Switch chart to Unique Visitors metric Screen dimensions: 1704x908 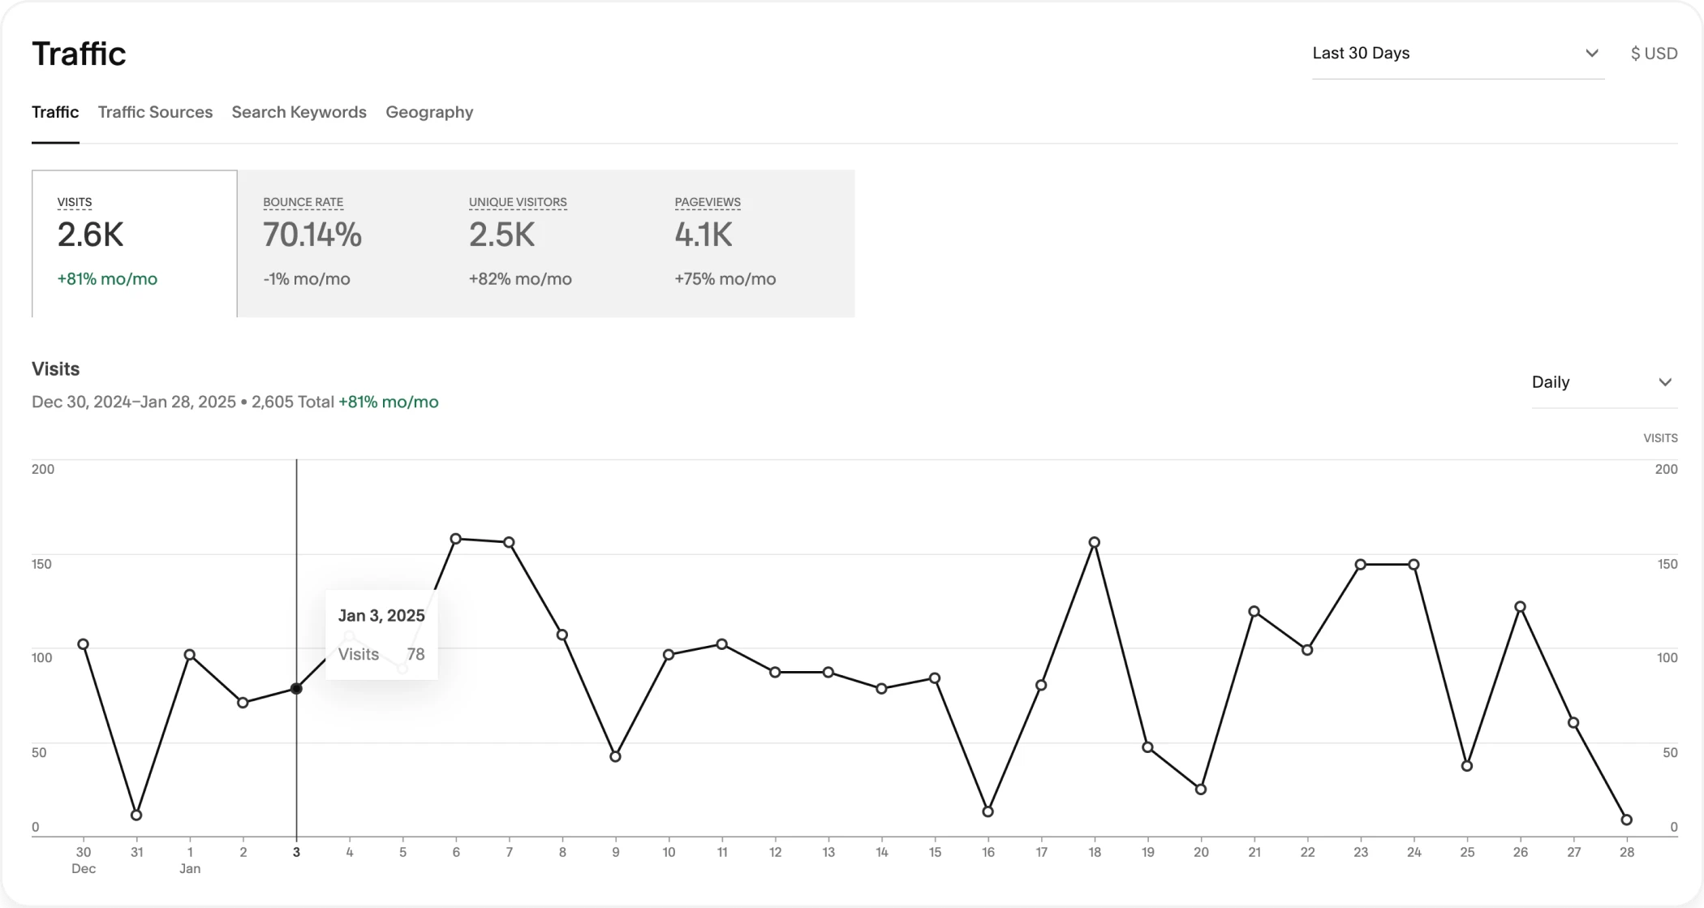coord(546,243)
